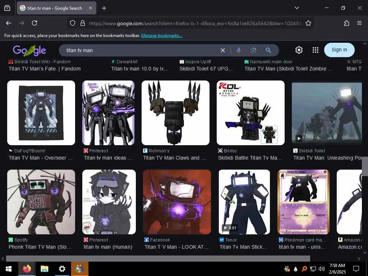Open Settings gear in taskbar
368x276 pixels.
coord(62,269)
